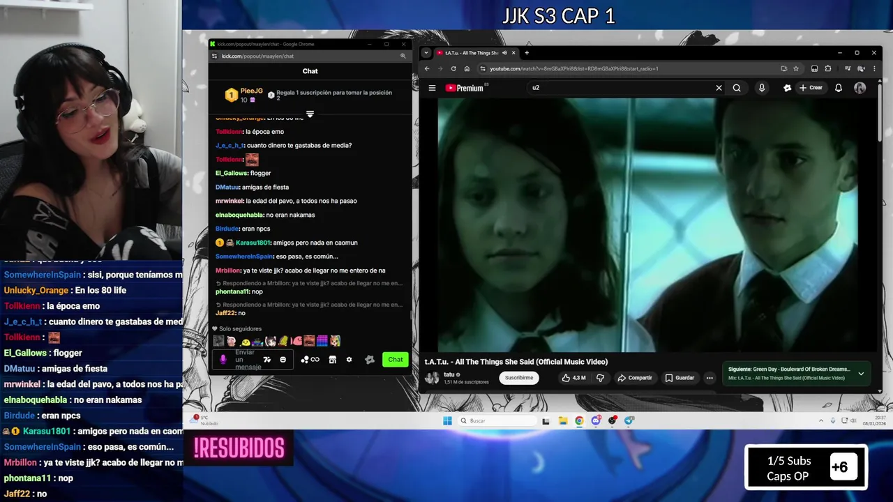Collapse the chat leaderboard with the arrow
Viewport: 893px width, 502px height.
pos(310,114)
